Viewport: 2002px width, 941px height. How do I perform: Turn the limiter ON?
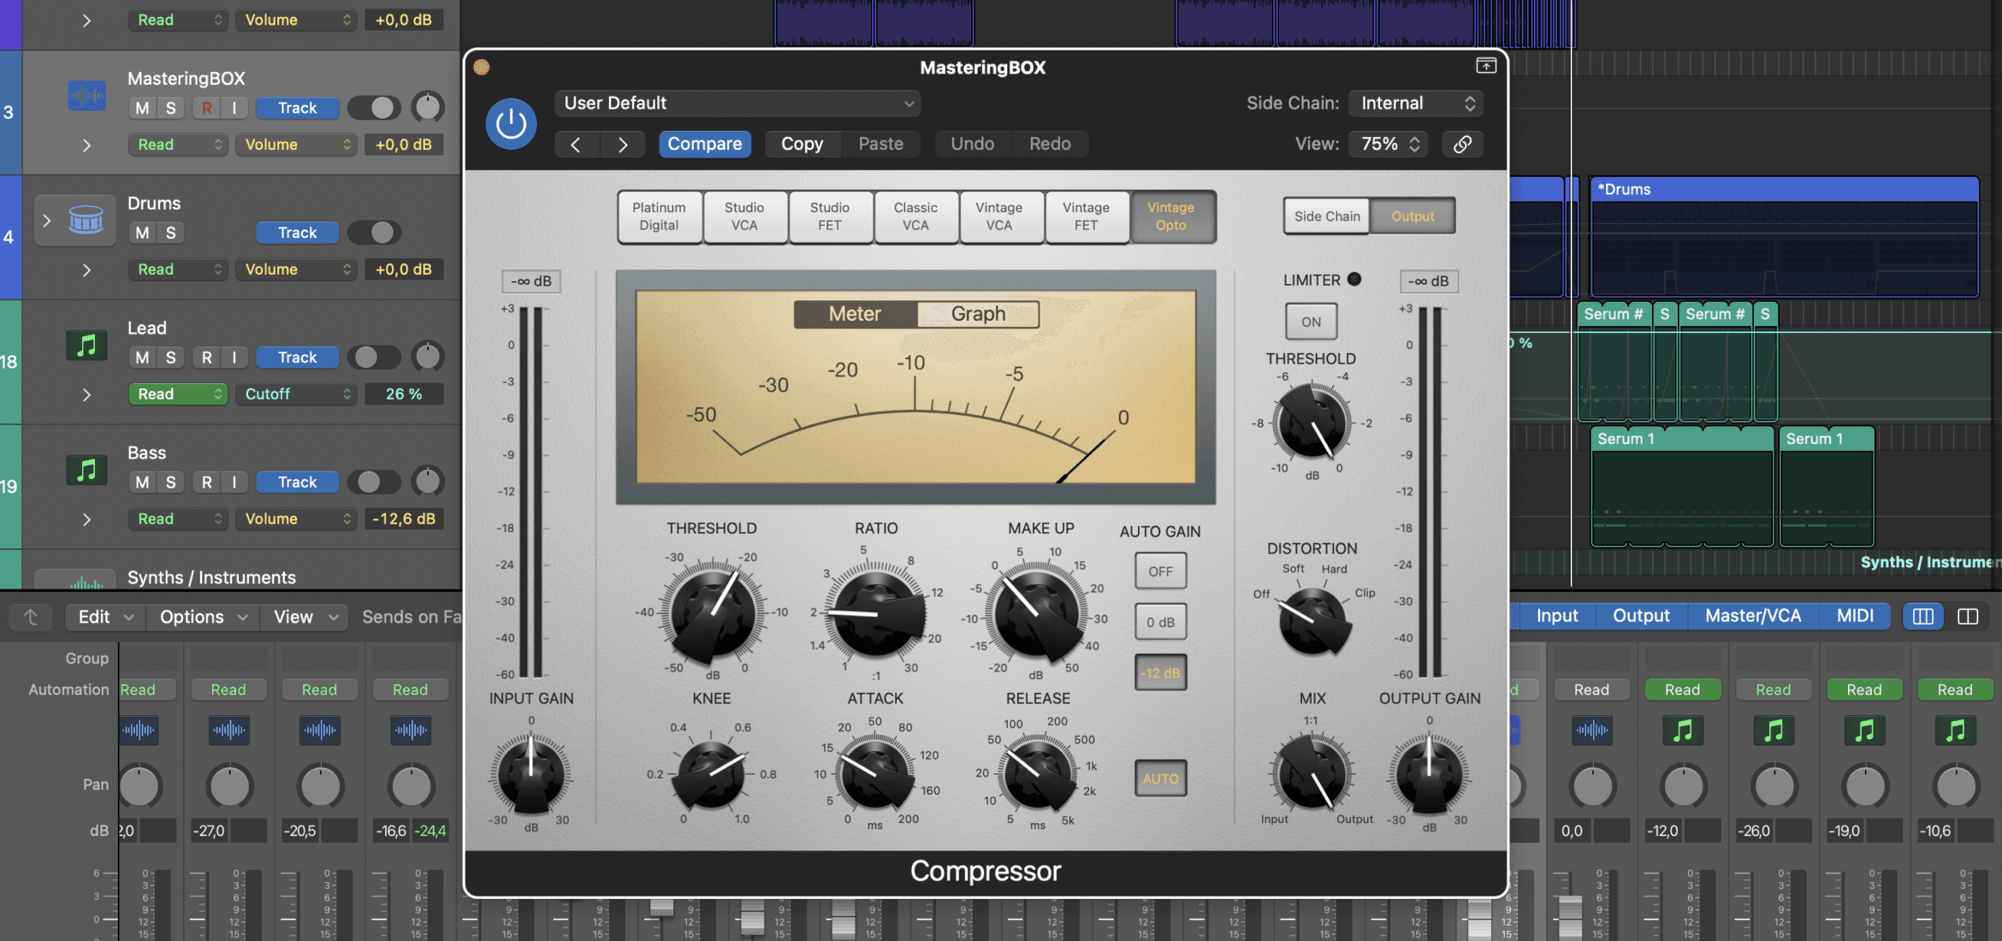[x=1311, y=321]
